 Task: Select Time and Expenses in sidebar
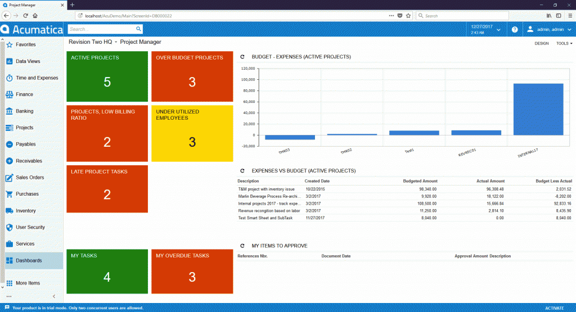(37, 78)
